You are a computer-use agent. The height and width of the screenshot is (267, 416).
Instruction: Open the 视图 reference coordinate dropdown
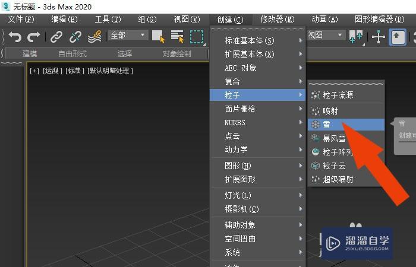(x=326, y=35)
